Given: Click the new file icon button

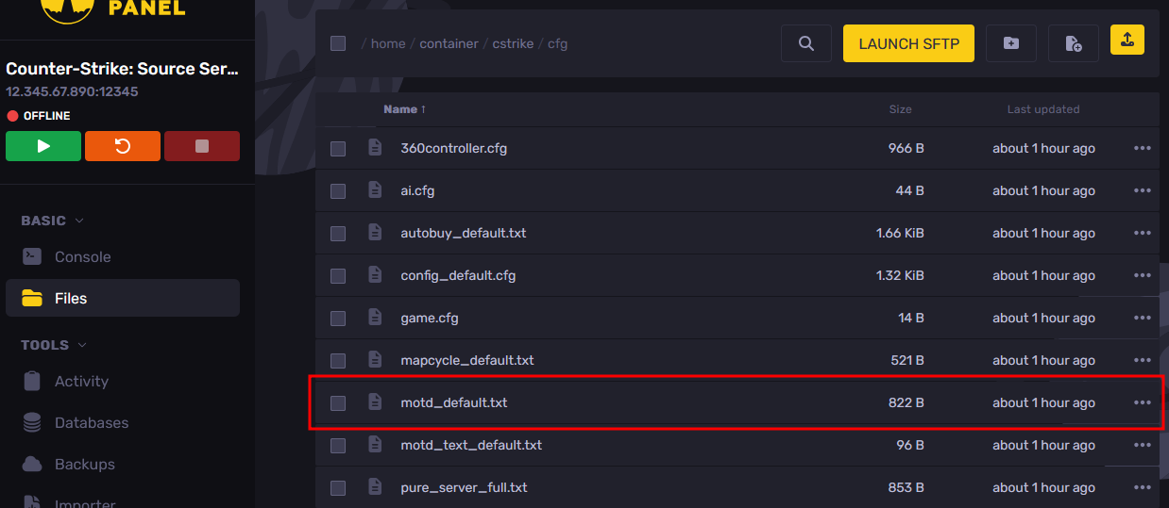Looking at the screenshot, I should [x=1073, y=43].
